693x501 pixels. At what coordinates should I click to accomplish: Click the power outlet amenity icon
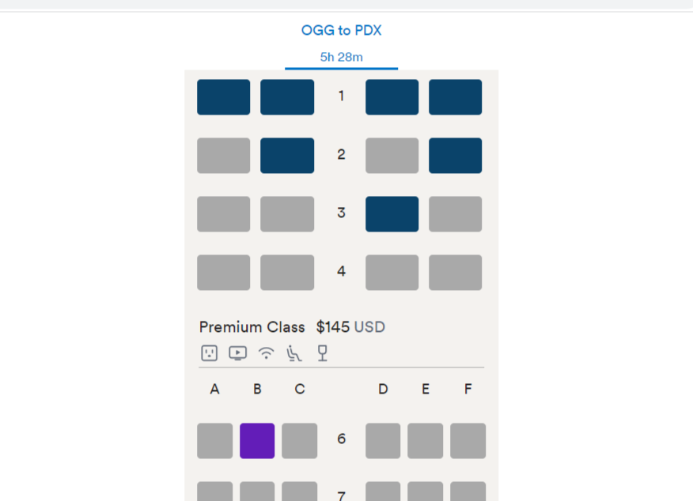(209, 353)
